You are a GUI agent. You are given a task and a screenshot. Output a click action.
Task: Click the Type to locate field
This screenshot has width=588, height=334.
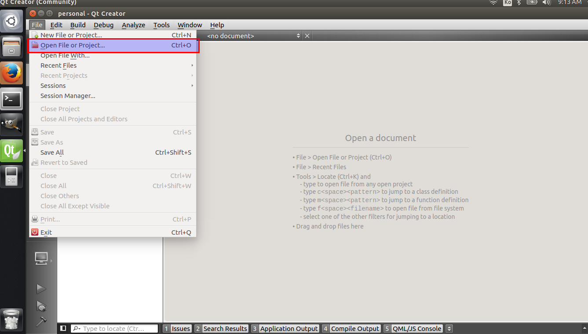click(114, 328)
